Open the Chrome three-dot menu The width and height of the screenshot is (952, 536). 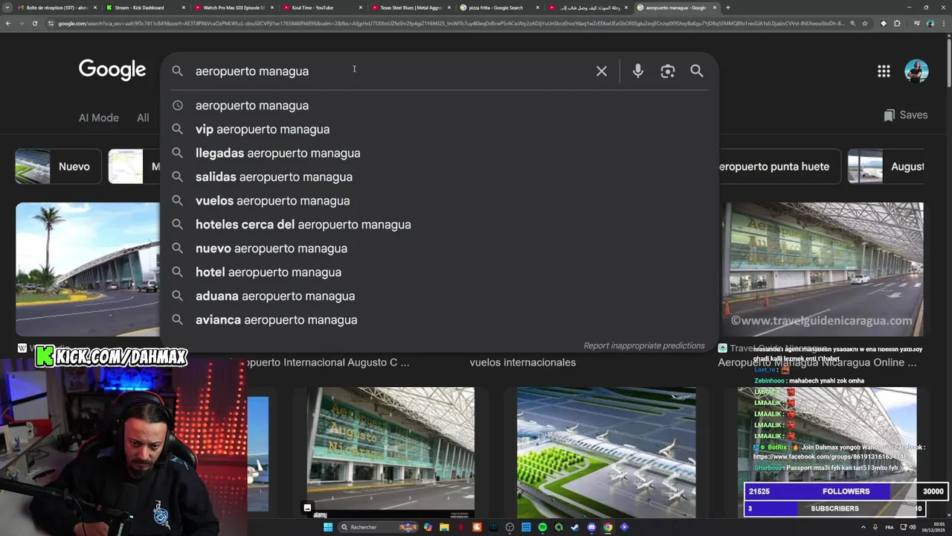coord(943,23)
